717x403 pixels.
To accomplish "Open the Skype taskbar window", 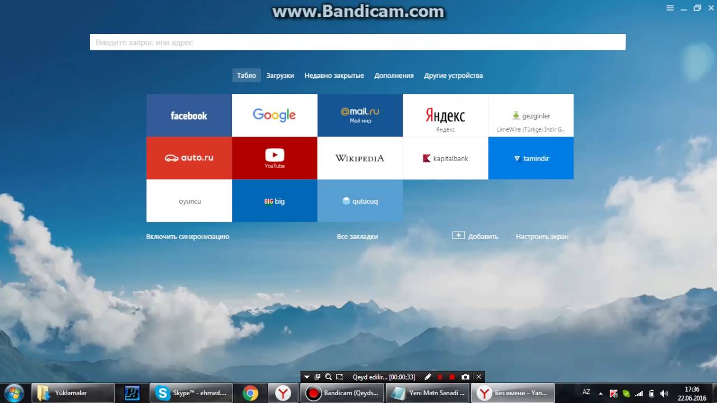I will (192, 393).
